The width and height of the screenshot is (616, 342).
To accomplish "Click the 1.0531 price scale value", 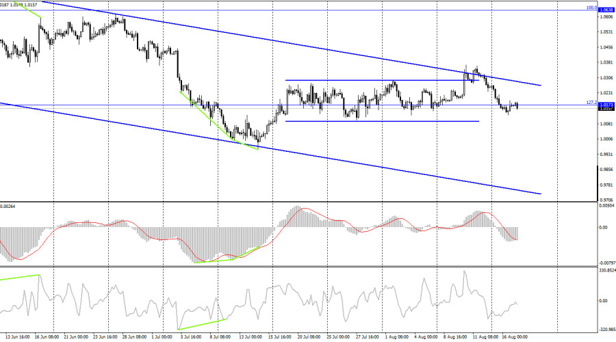I will pos(607,31).
